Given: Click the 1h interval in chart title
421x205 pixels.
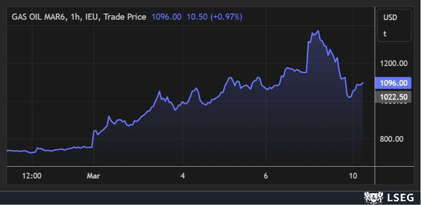Looking at the screenshot, I should pyautogui.click(x=76, y=17).
